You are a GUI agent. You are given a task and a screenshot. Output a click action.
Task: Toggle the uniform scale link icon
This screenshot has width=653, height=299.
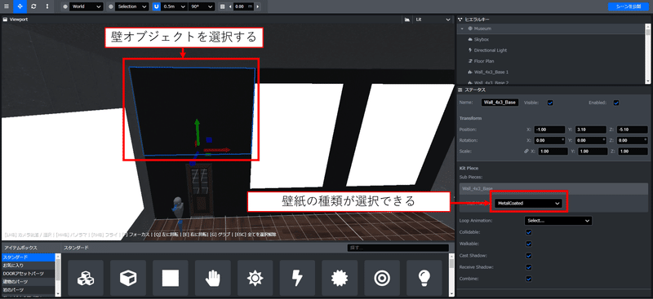click(526, 152)
